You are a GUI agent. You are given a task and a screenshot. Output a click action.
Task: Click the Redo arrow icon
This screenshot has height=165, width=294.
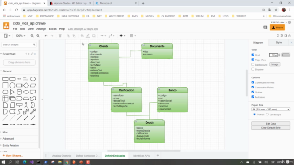point(52,36)
